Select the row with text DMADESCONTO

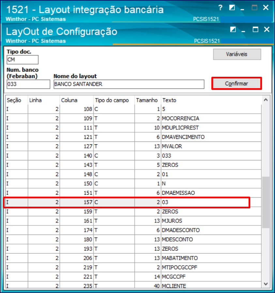133,230
